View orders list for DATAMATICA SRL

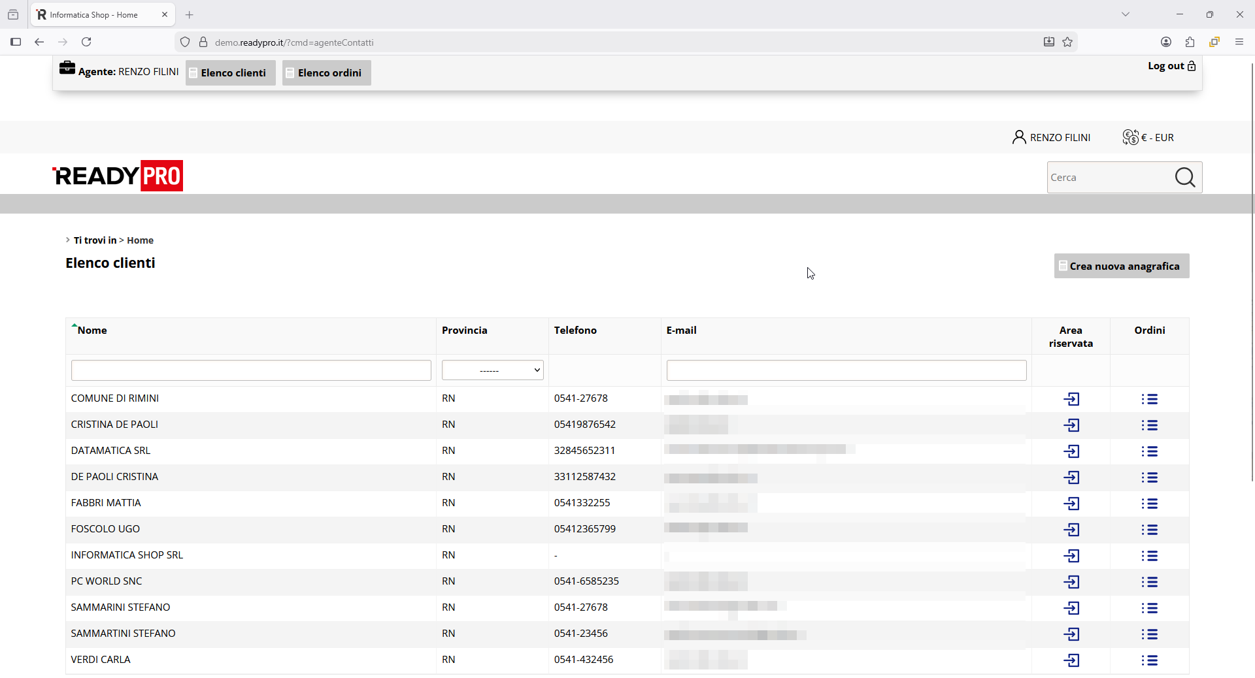(x=1150, y=451)
